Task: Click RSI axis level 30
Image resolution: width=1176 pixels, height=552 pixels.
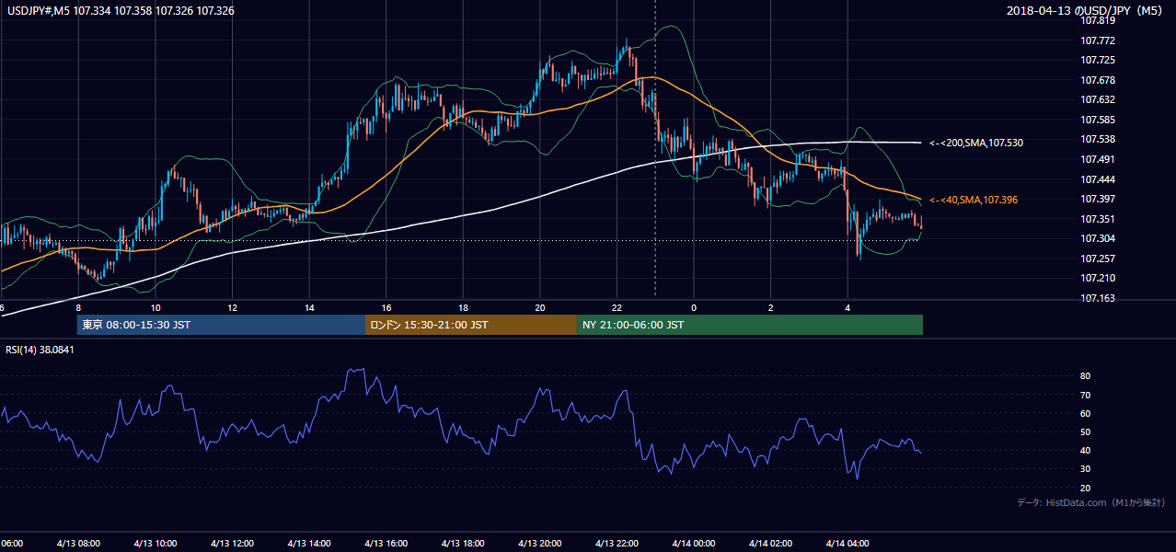Action: click(1086, 469)
